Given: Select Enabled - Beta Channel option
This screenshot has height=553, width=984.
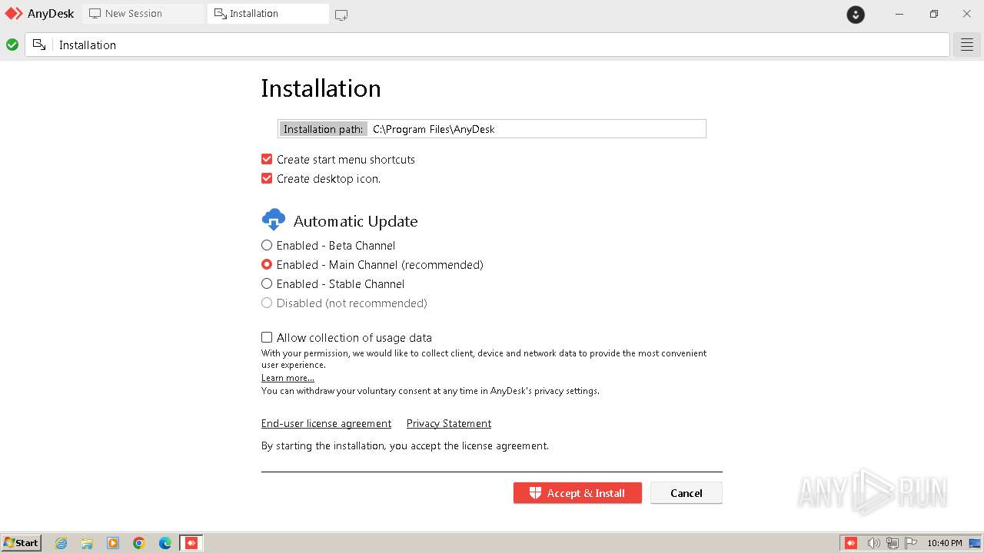Looking at the screenshot, I should point(267,245).
